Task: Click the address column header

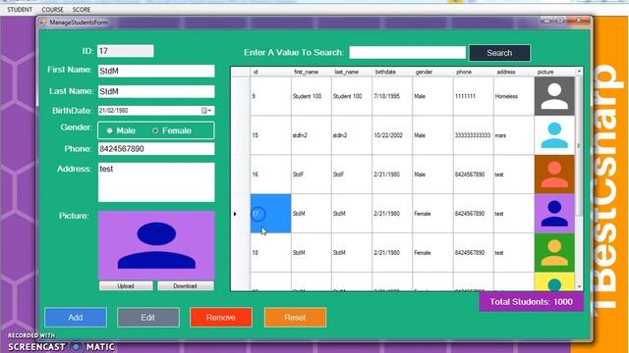Action: point(514,72)
